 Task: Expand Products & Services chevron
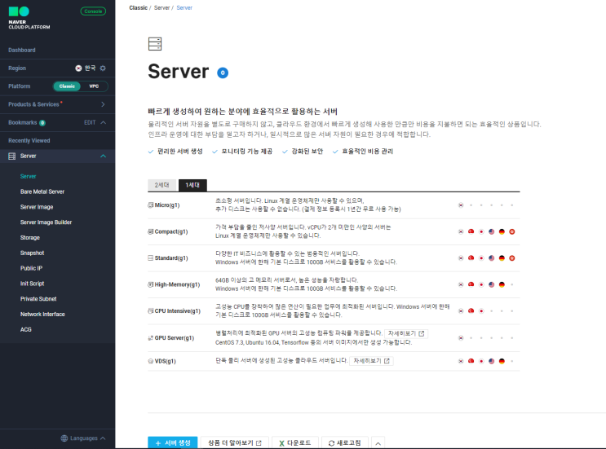(x=103, y=104)
